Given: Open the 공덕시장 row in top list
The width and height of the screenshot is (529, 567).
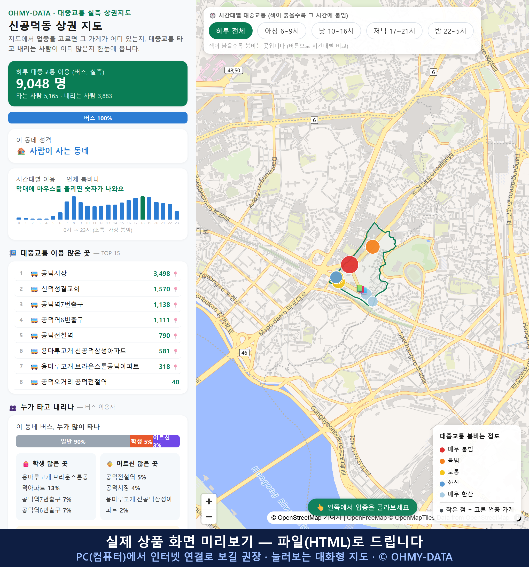Looking at the screenshot, I should (x=98, y=274).
